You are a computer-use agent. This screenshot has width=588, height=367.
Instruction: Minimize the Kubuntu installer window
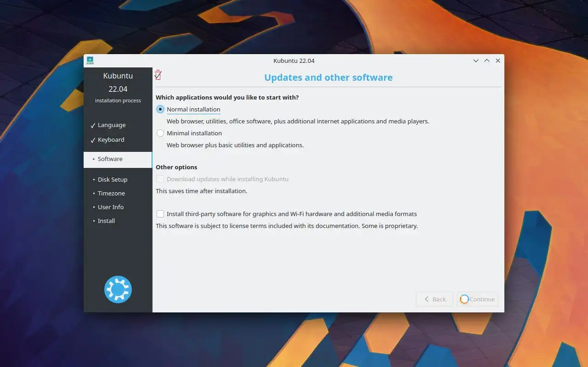tap(476, 61)
